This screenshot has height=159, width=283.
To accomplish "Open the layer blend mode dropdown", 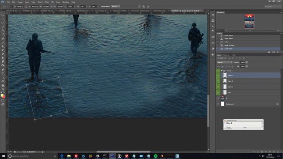I will coord(225,62).
